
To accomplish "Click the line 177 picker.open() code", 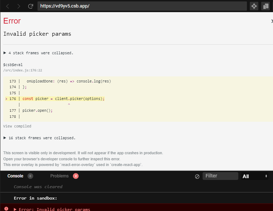I will [38, 110].
